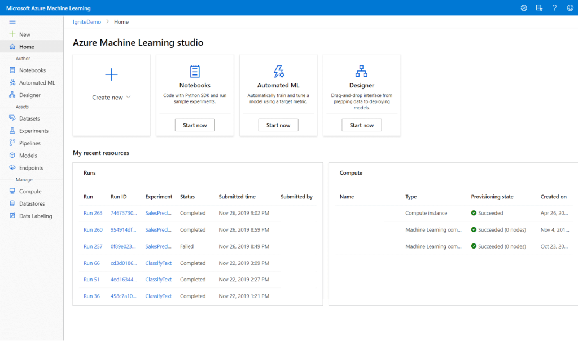This screenshot has width=578, height=341.
Task: Click the Name column header in Compute
Action: tap(347, 197)
